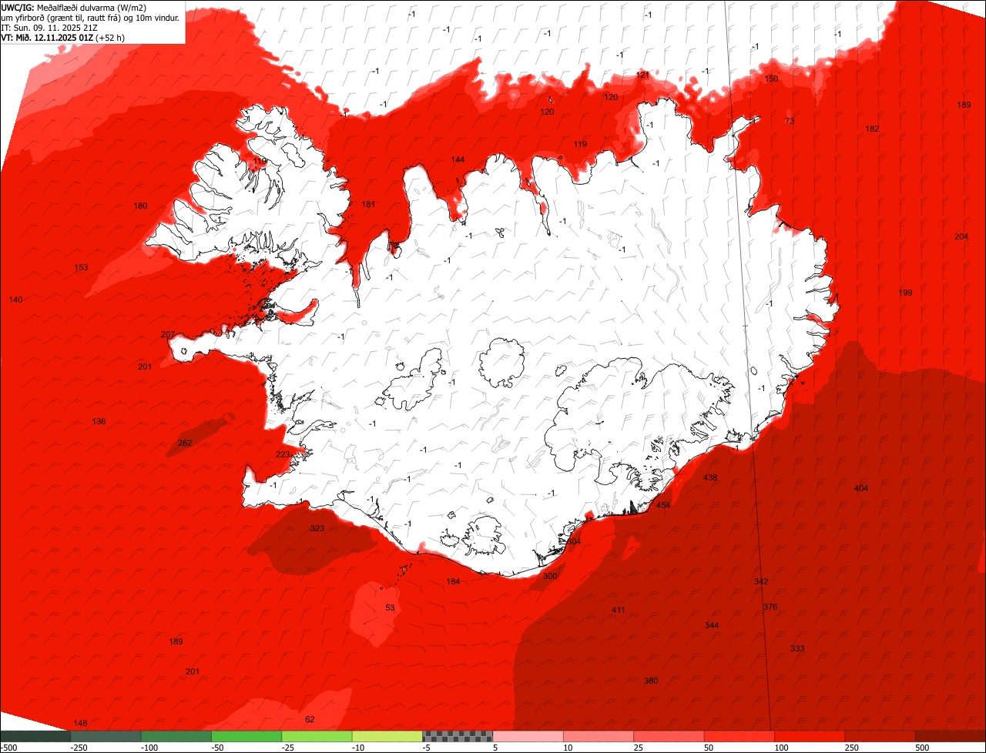The image size is (986, 753).
Task: Click the map value '199'
Action: 905,293
